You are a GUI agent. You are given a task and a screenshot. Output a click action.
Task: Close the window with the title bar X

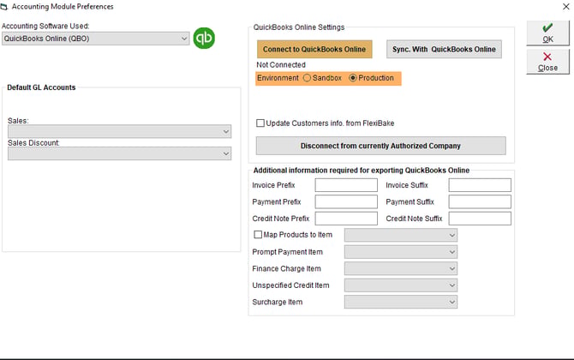pos(565,7)
